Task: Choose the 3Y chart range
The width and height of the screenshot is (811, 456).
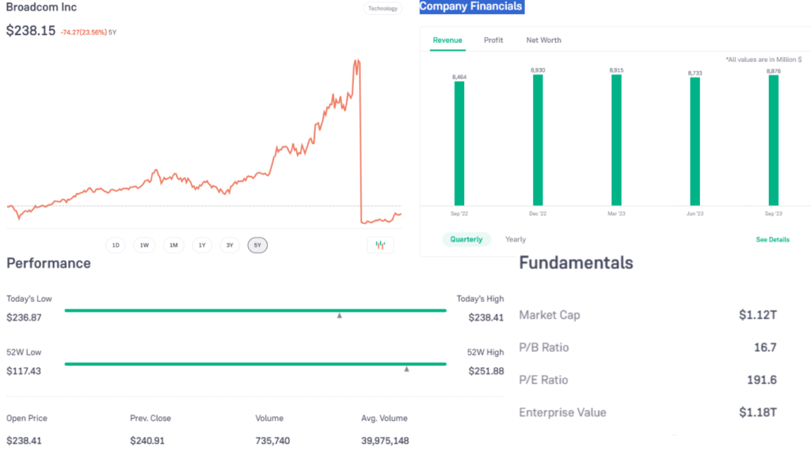Action: click(230, 245)
